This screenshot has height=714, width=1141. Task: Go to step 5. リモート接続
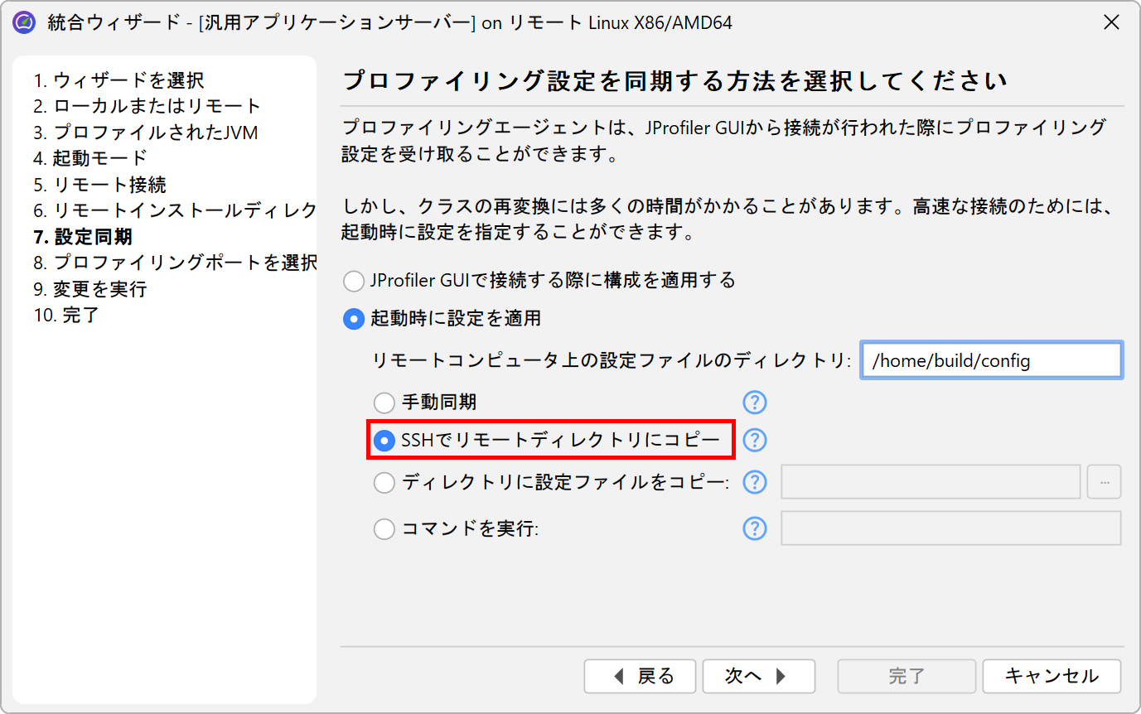[x=99, y=185]
